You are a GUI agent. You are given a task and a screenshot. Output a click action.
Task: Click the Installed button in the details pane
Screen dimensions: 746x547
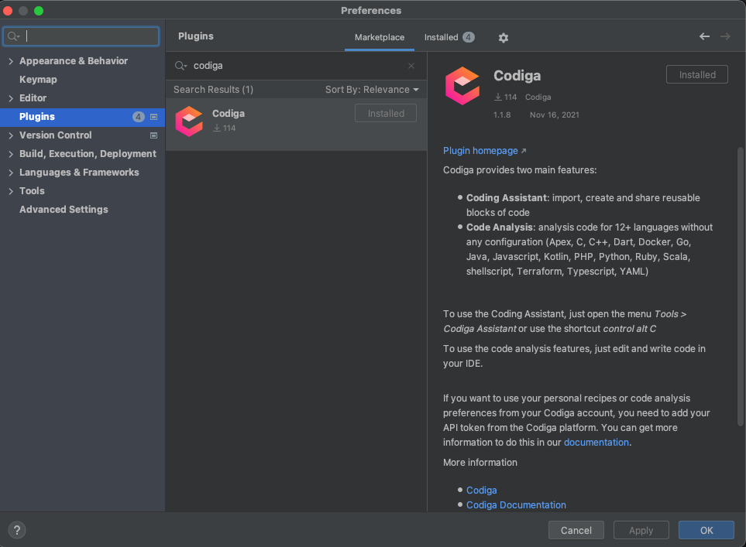(x=697, y=74)
